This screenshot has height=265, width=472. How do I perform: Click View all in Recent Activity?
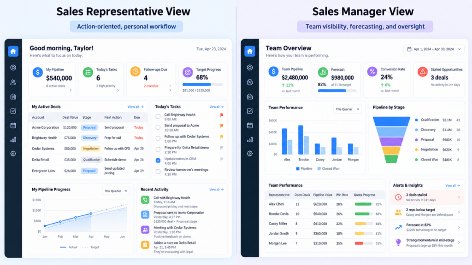[217, 190]
